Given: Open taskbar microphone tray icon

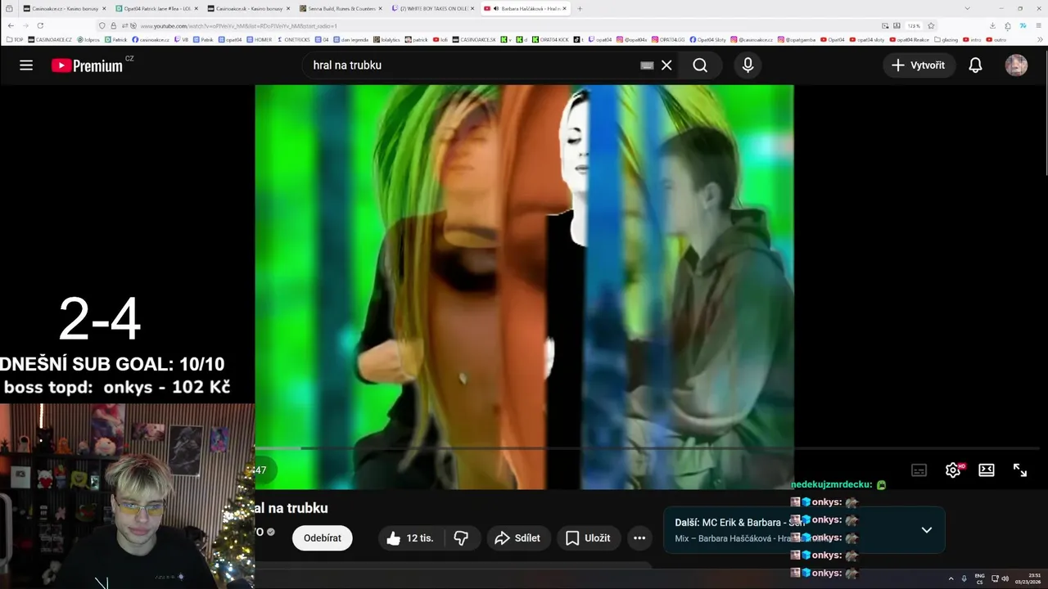Looking at the screenshot, I should coord(964,578).
